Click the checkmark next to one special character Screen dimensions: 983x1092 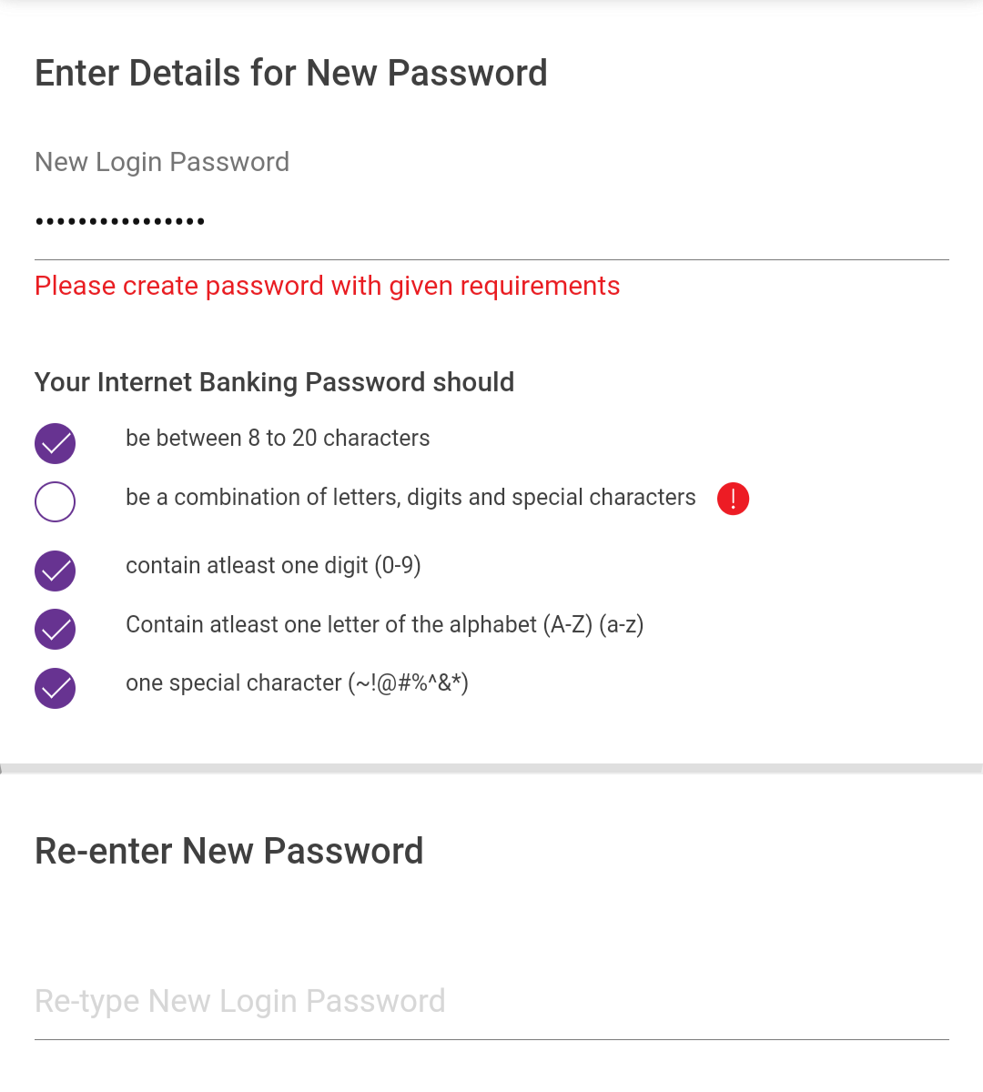click(55, 688)
